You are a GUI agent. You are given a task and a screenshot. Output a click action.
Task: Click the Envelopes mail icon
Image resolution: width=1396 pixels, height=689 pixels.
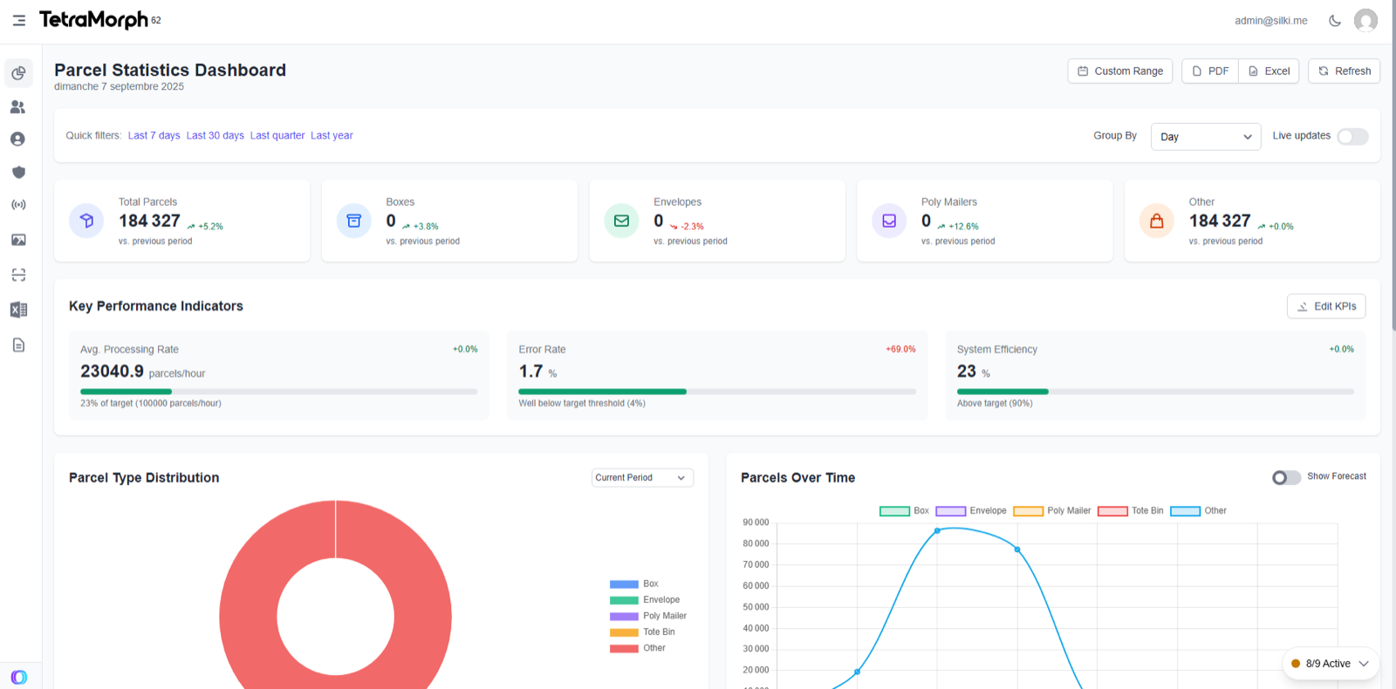pyautogui.click(x=621, y=221)
